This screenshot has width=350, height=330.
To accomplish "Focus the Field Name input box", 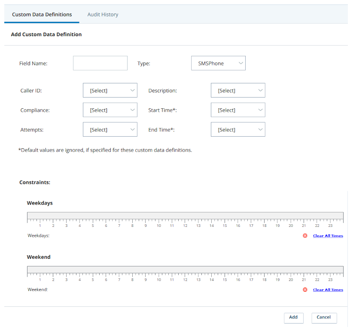I will click(100, 63).
